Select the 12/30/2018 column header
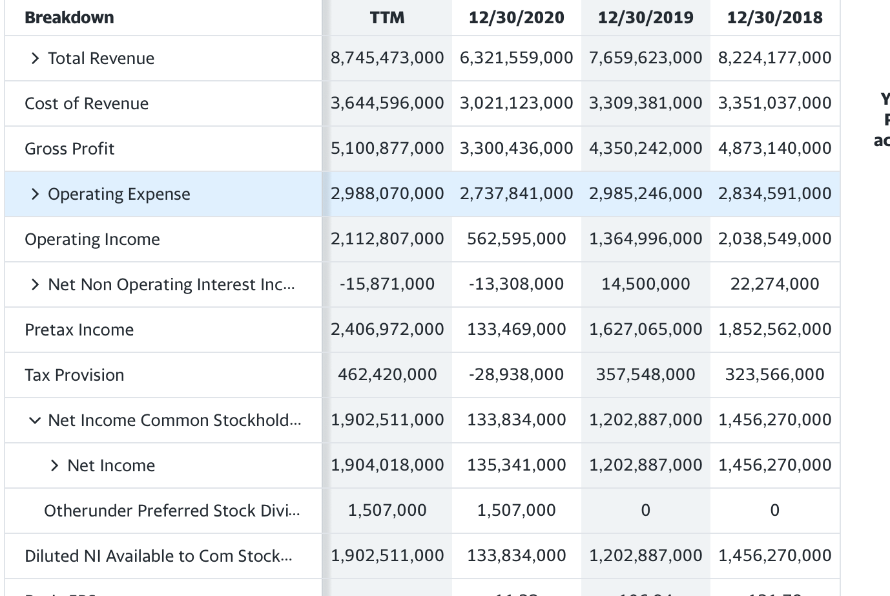This screenshot has height=596, width=890. [x=774, y=17]
